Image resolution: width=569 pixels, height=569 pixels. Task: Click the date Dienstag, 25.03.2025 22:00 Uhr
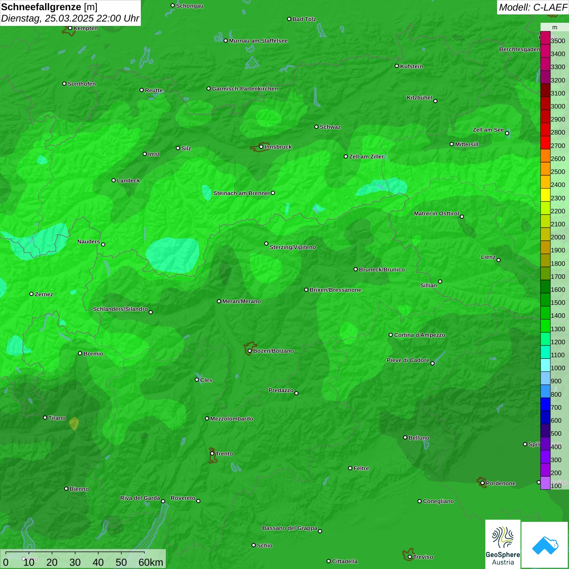(x=70, y=19)
